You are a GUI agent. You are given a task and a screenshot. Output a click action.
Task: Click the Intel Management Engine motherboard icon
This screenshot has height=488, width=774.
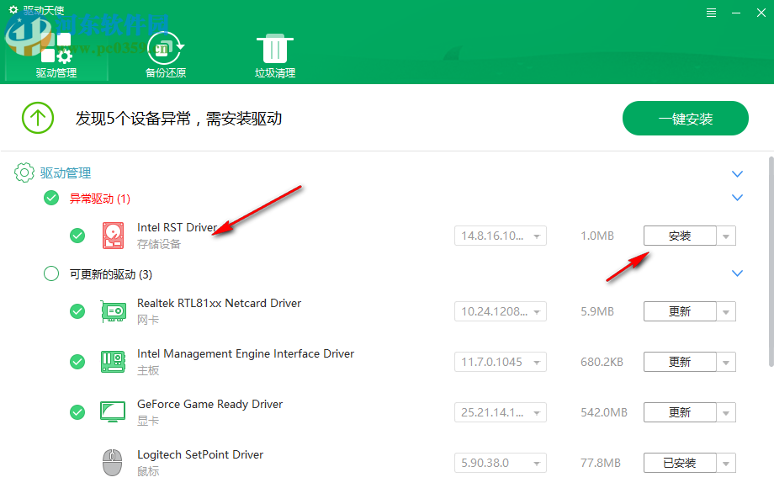(113, 362)
